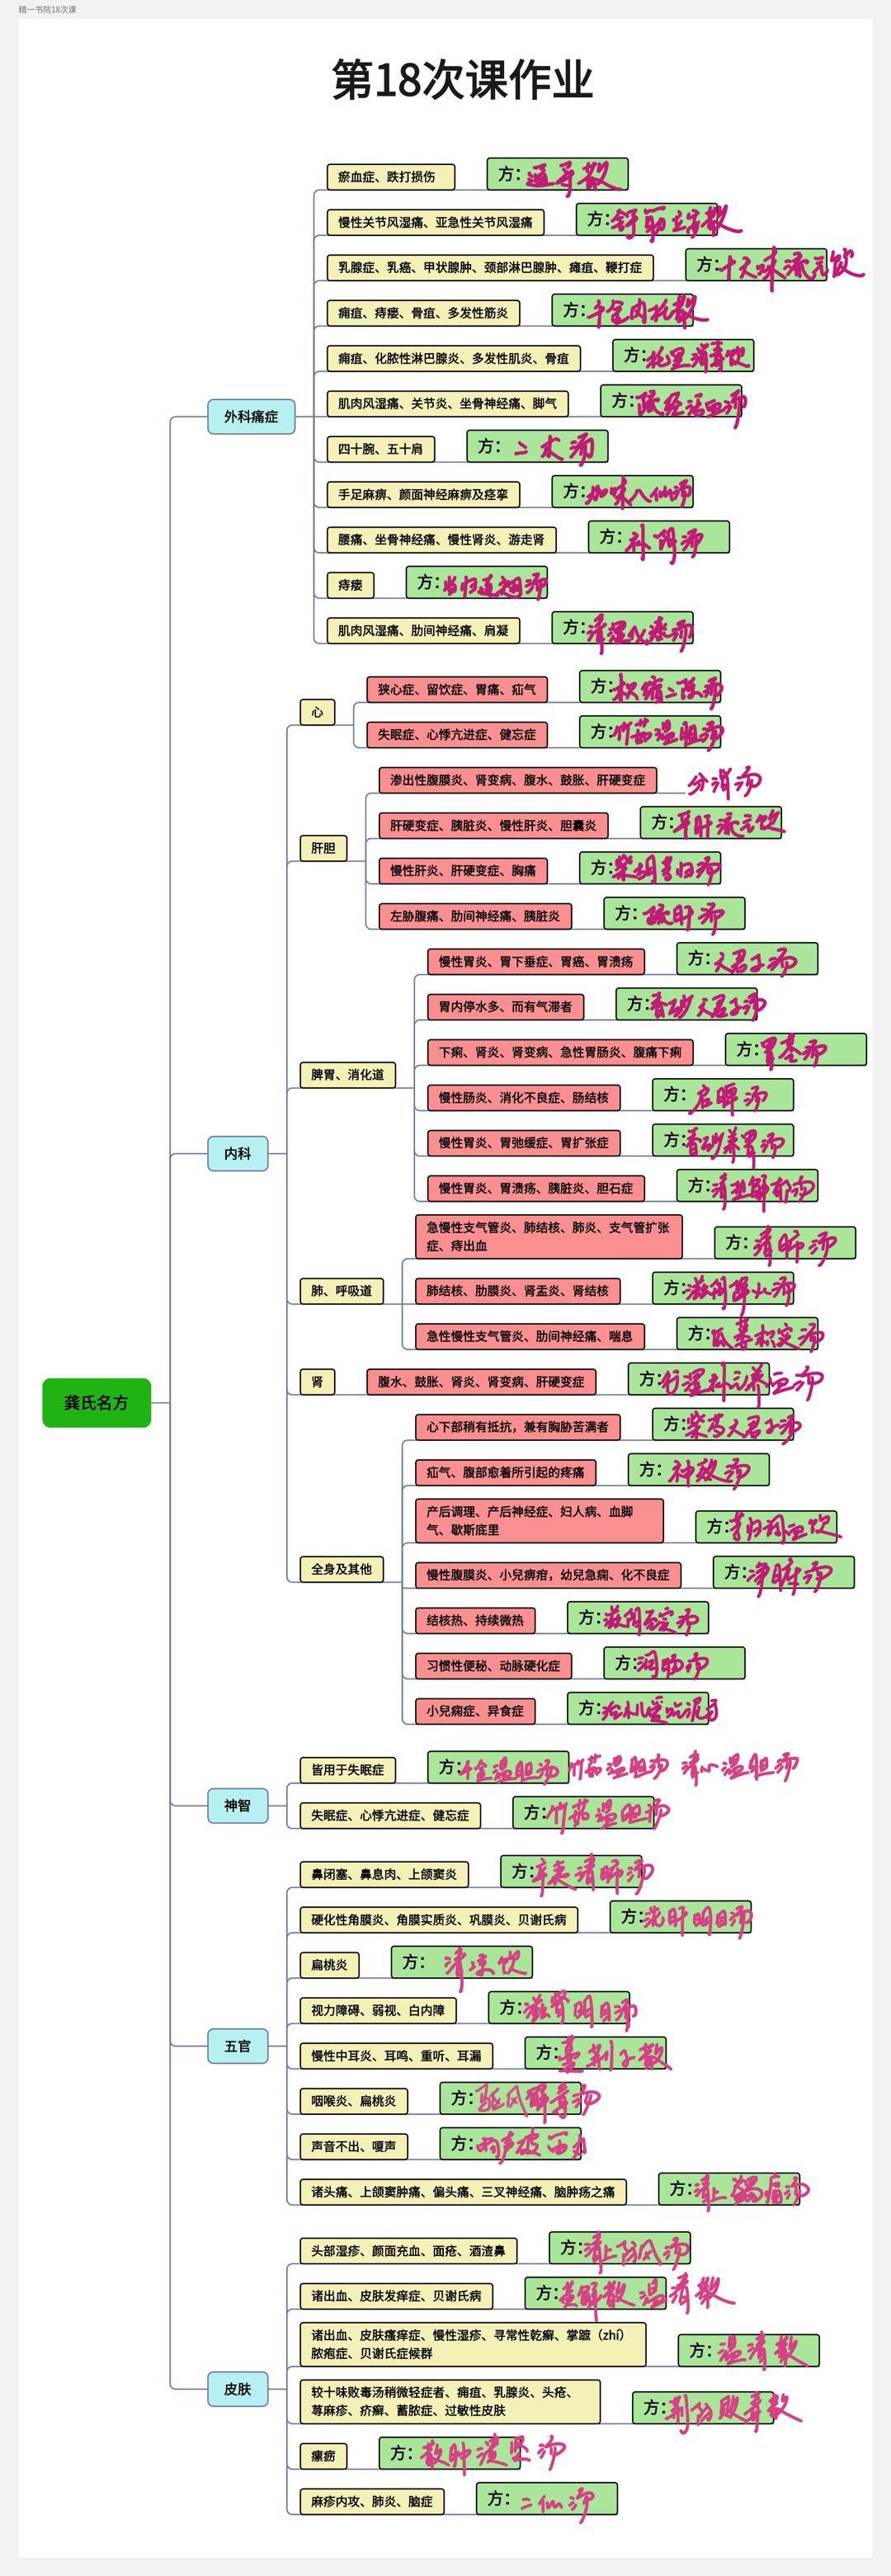Select node 急性慢性支气管炎、肋间神经痛、喘息
Viewport: 891px width, 2576px height.
click(x=529, y=1336)
